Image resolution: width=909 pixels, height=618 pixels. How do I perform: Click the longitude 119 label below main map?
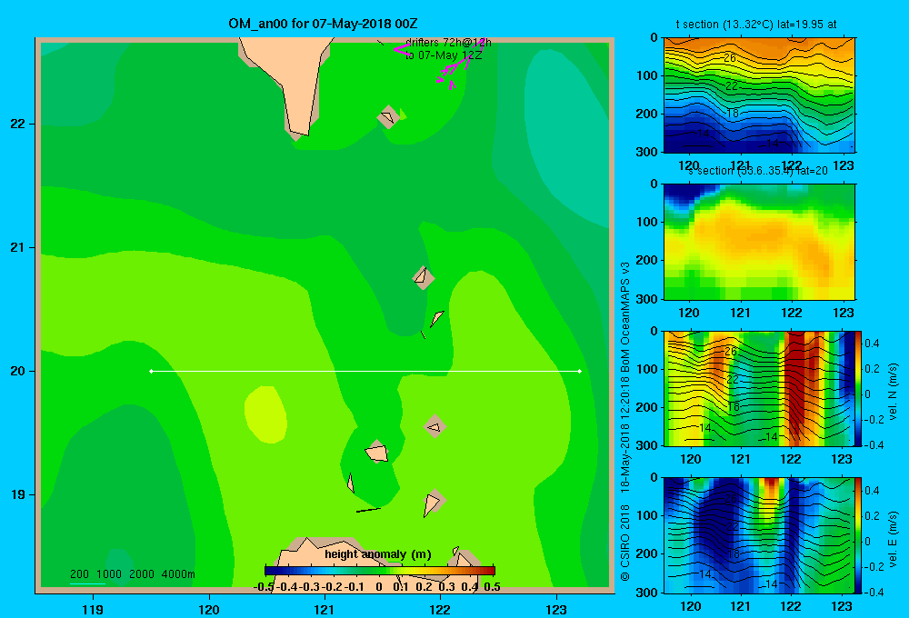coord(93,610)
